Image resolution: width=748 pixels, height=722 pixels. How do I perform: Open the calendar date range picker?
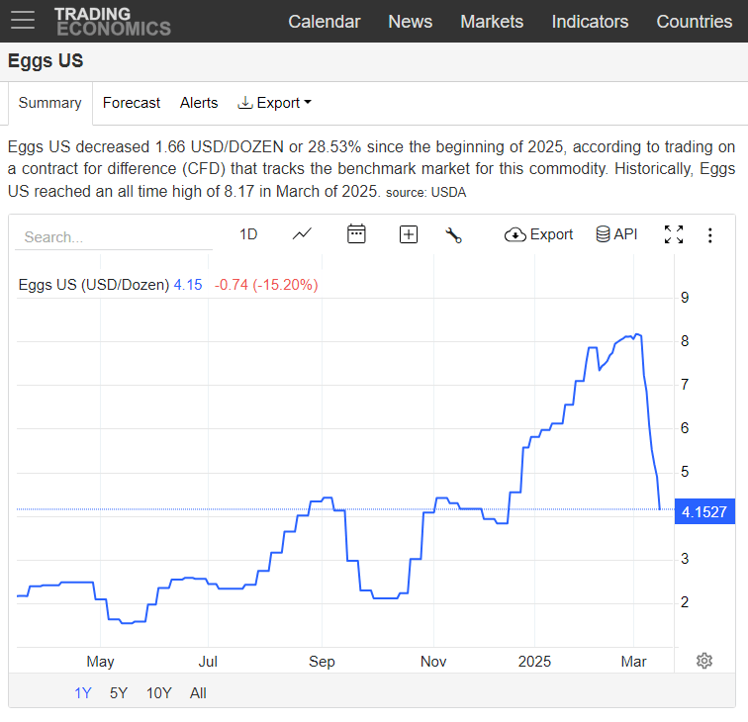pos(356,234)
